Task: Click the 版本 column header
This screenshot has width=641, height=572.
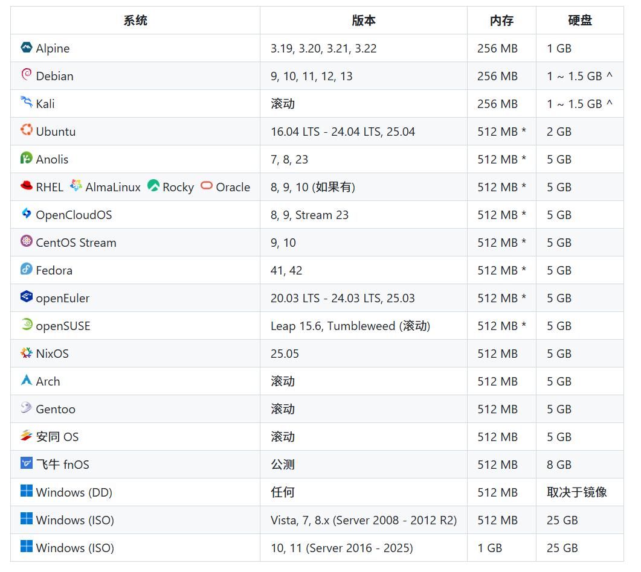Action: [363, 20]
